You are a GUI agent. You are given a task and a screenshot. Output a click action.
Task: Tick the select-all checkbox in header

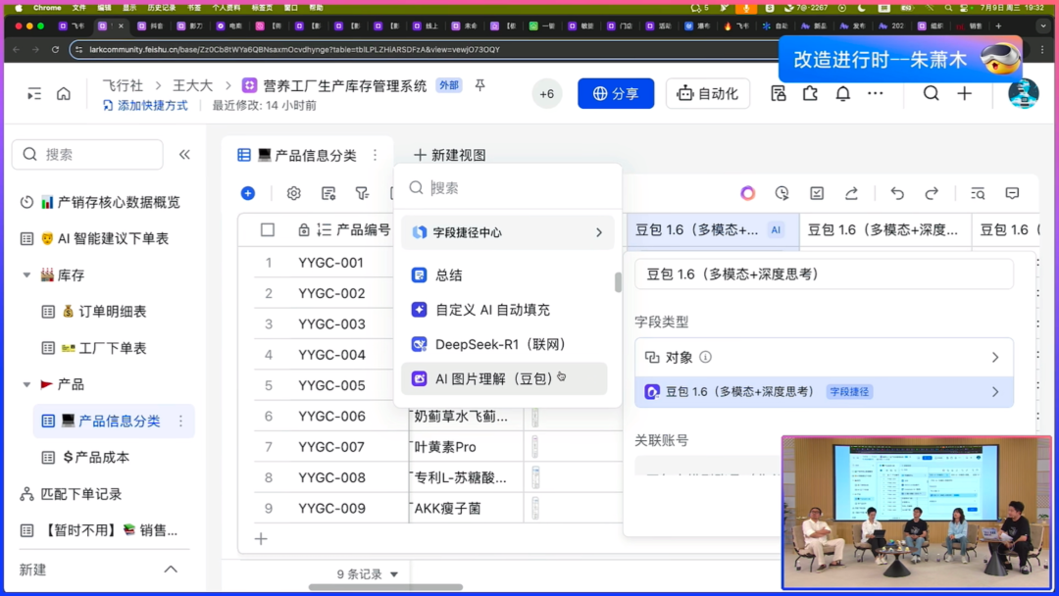(x=268, y=230)
